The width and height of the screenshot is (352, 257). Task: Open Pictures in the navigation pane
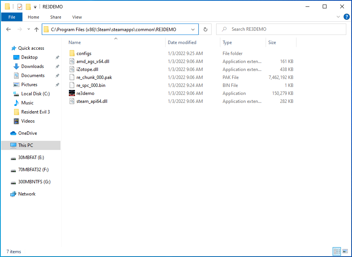coord(29,85)
